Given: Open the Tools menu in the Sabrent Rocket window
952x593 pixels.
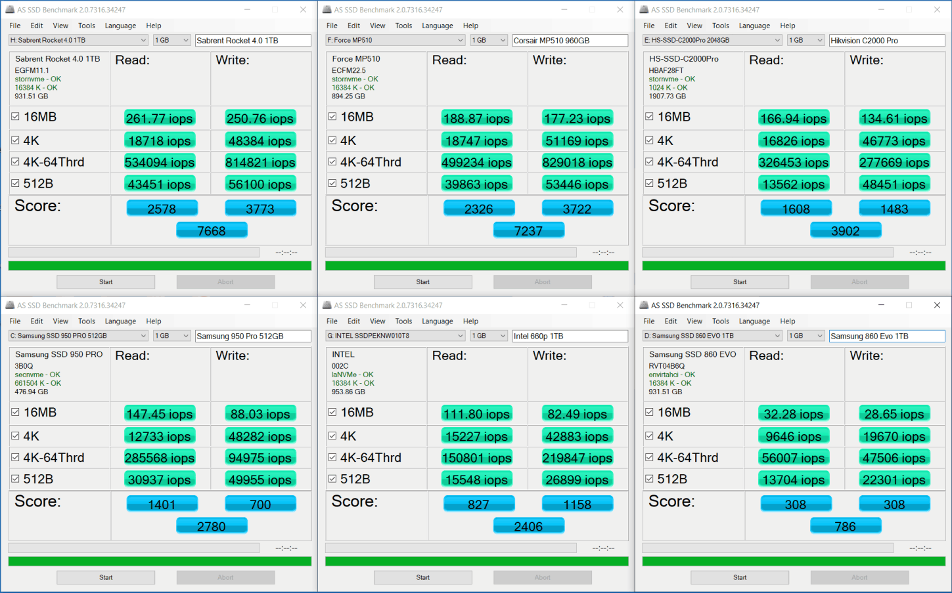Looking at the screenshot, I should [87, 26].
